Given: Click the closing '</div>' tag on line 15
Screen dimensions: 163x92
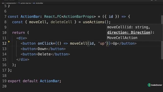Looking at the screenshot, I should click(23, 60).
